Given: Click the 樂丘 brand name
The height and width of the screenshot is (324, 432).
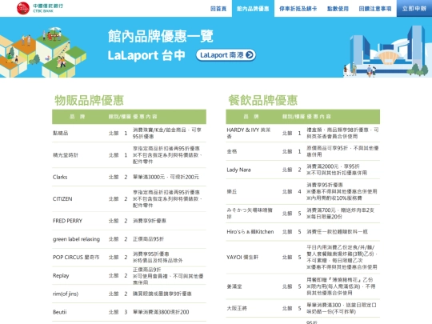Looking at the screenshot, I should point(232,191).
